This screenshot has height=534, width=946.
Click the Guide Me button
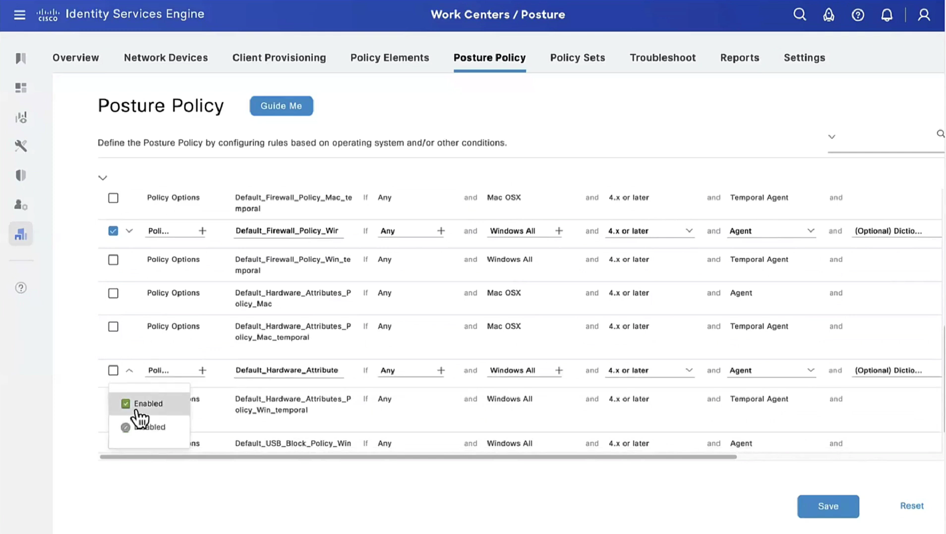[x=281, y=106]
